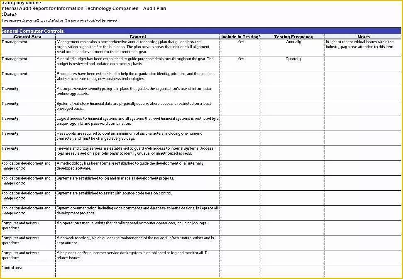Screen dimensions: 403x279
Task: Select 'Yes' in the annual technology plan row
Action: click(x=241, y=48)
